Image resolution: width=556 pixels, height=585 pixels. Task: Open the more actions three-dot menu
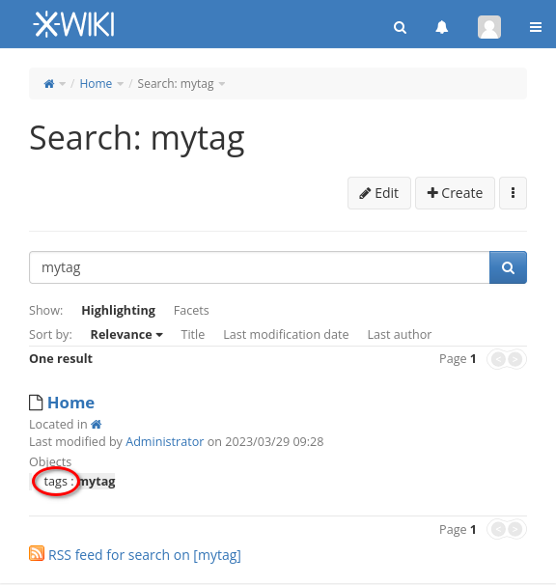(514, 193)
